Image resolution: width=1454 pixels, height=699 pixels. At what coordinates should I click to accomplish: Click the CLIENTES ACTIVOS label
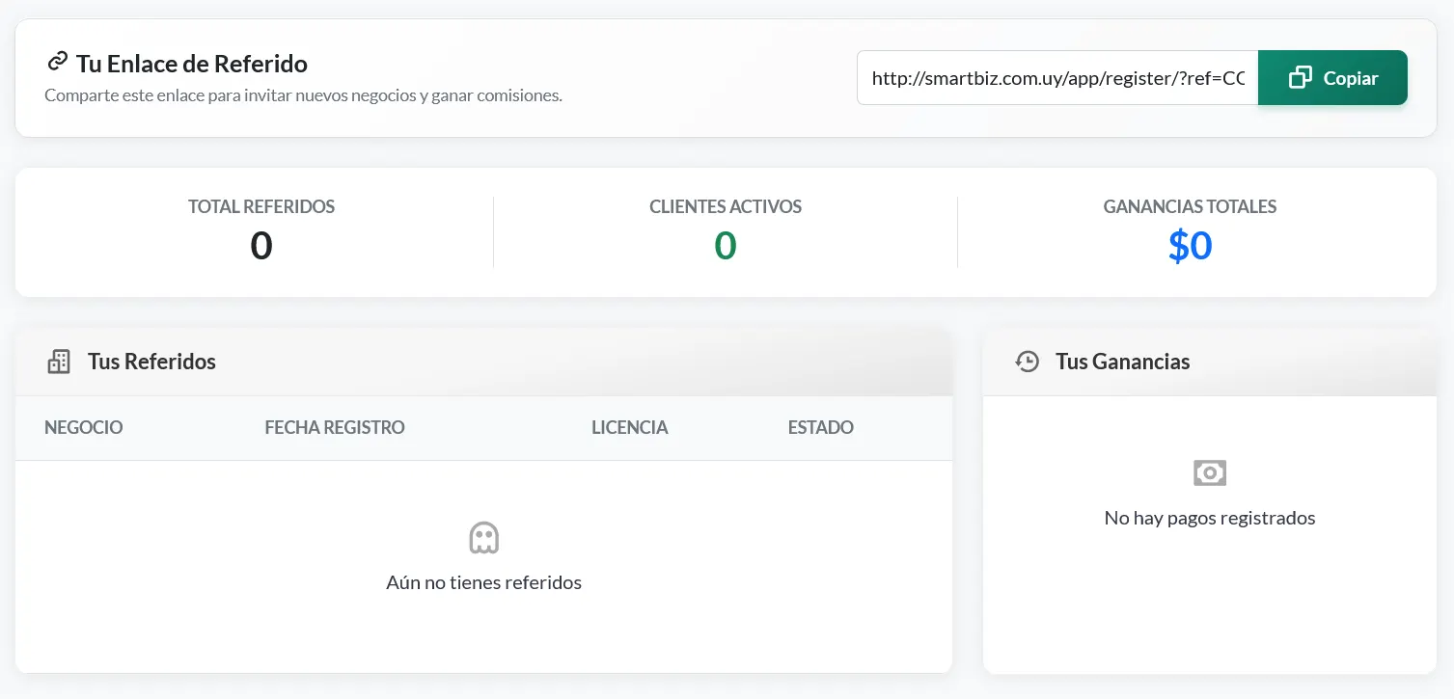[726, 207]
